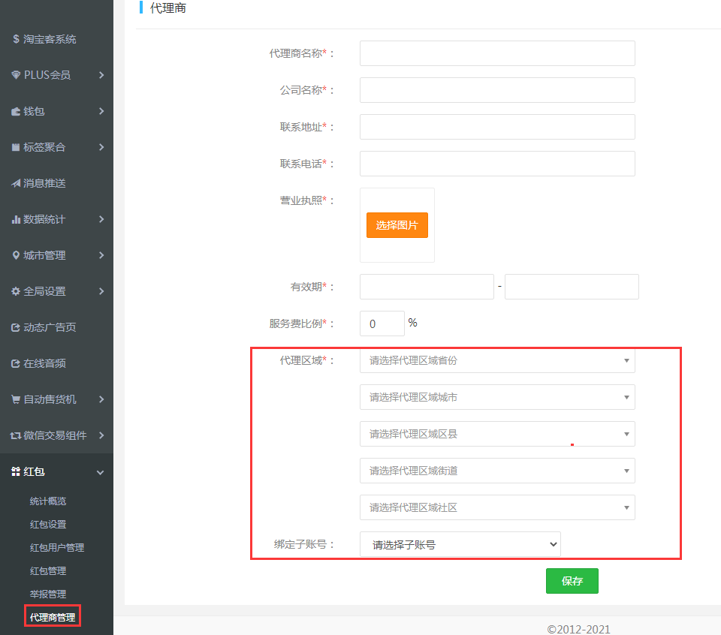The height and width of the screenshot is (635, 721).
Task: Click the bar chart icon beside 数据统计
Action: click(x=16, y=219)
